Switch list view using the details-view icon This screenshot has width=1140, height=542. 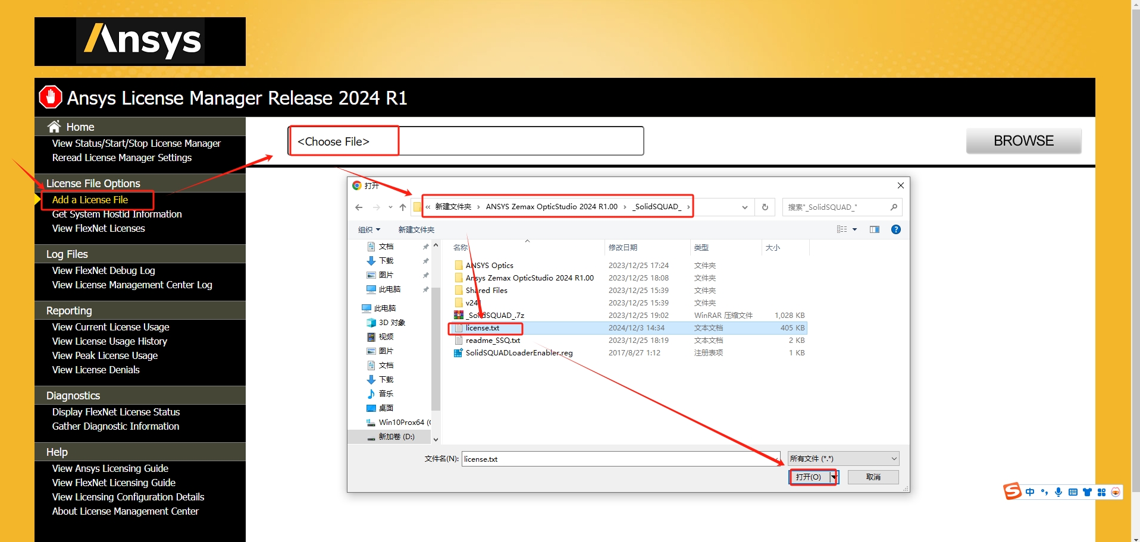(841, 229)
